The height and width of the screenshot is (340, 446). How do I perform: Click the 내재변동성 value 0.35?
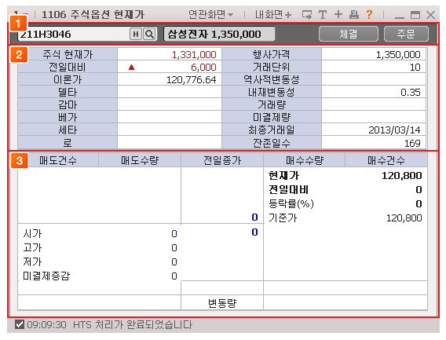411,92
